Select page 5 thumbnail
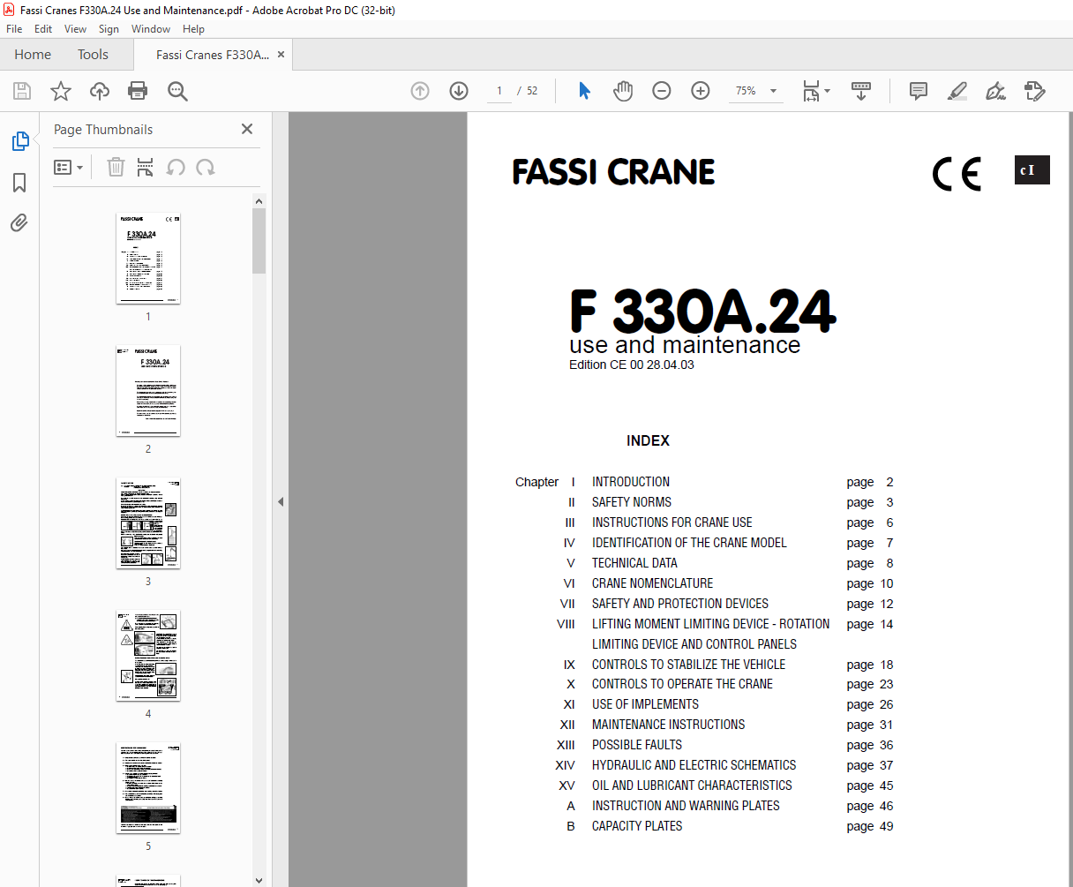1073x887 pixels. pyautogui.click(x=148, y=788)
